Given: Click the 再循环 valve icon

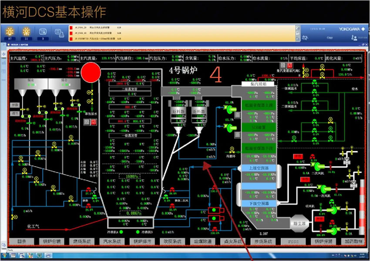Looking at the screenshot, I should click(x=232, y=150).
